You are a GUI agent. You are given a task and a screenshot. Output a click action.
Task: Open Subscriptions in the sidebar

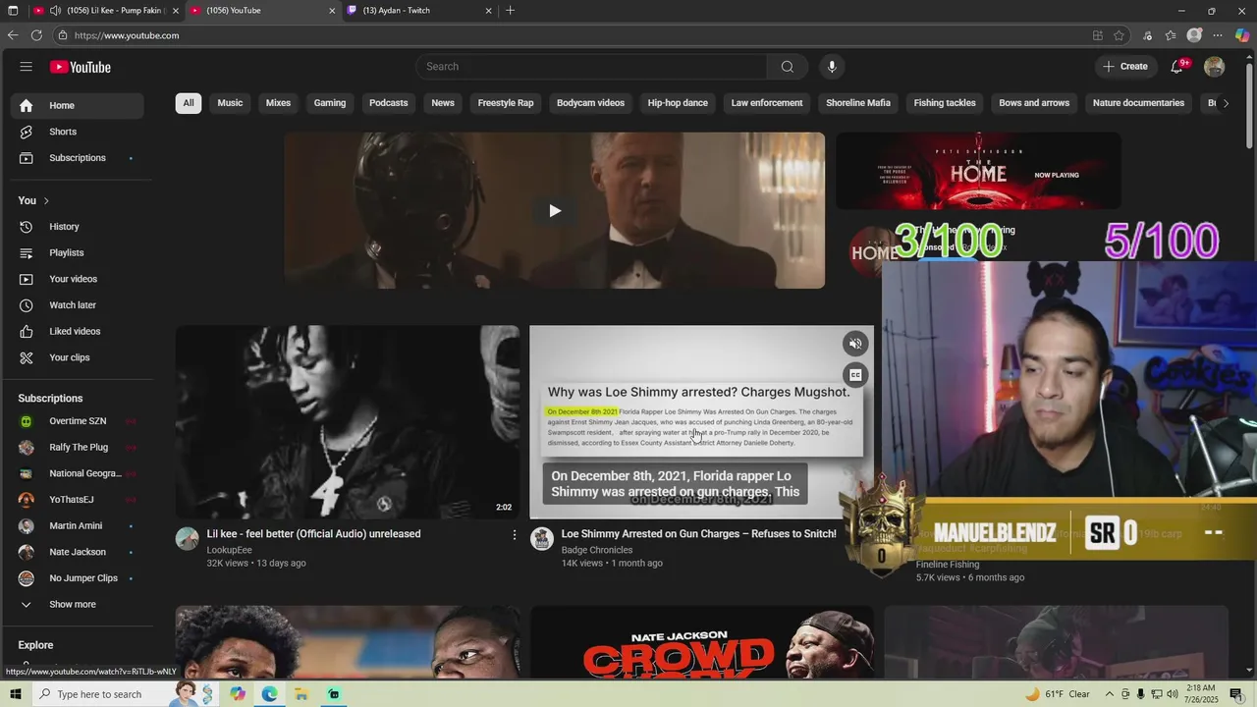[78, 158]
